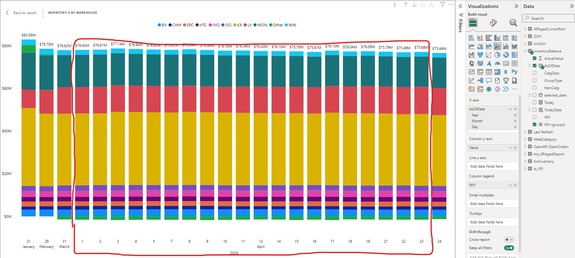Screen dimensions: 575x258
Task: Open the format visual brush tab
Action: (x=493, y=23)
